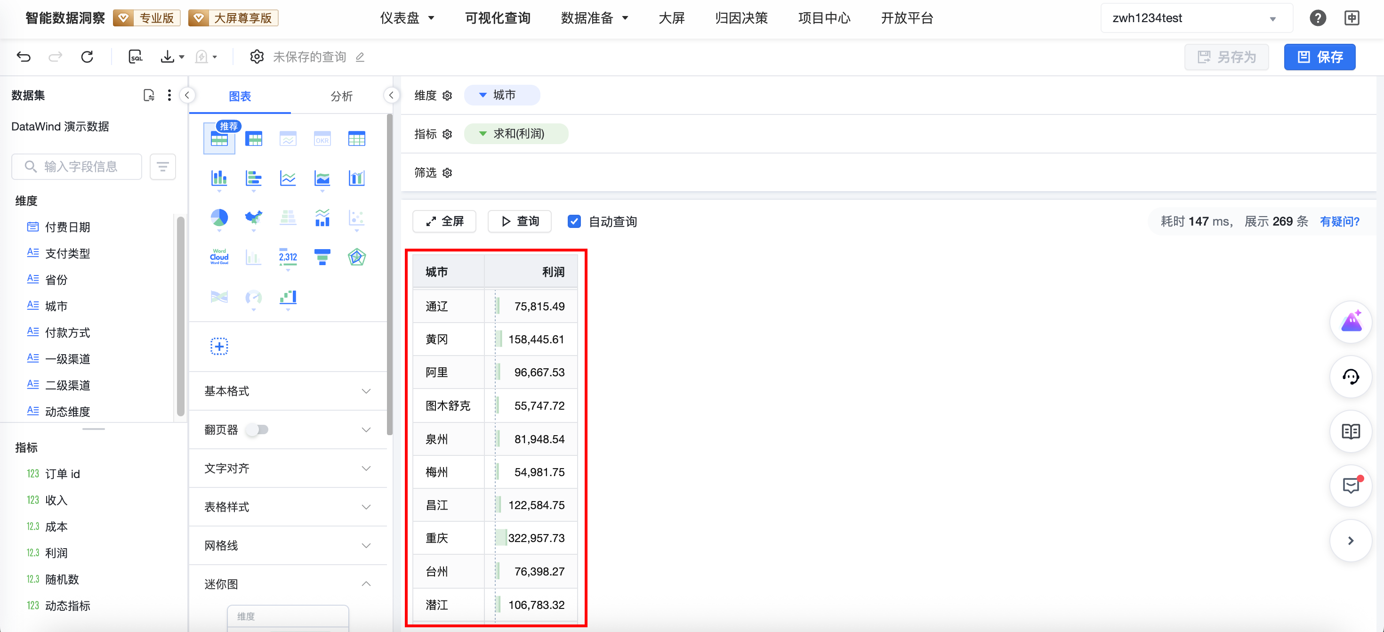Select the funnel chart icon
The image size is (1384, 632).
tap(322, 257)
